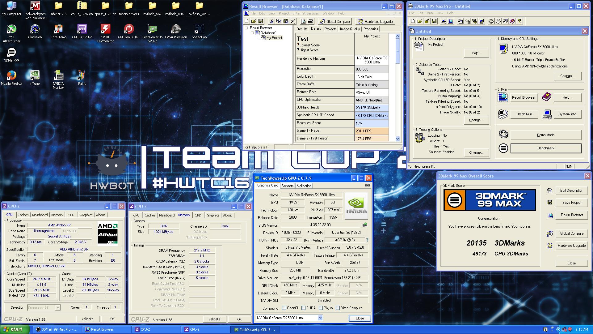Click scroll-up arrow in Result Browser details
593x334 pixels.
pyautogui.click(x=397, y=36)
